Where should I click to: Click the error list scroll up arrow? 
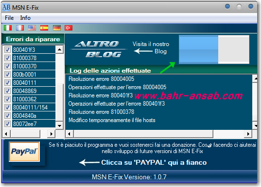(59, 49)
